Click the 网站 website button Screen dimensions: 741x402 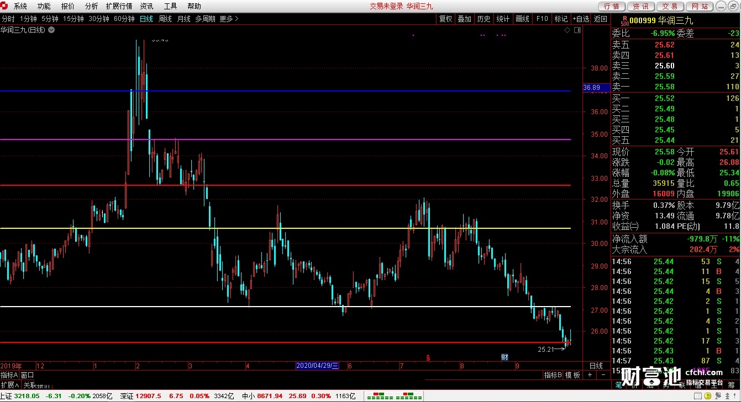pos(700,6)
